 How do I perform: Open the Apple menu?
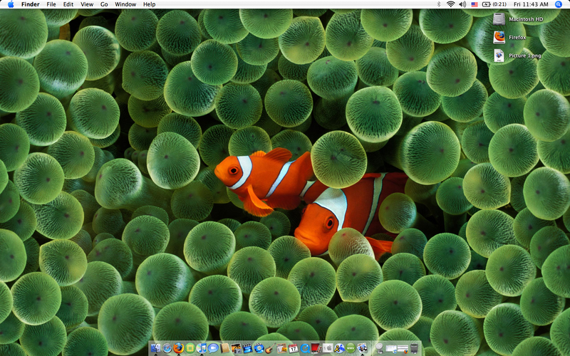pyautogui.click(x=11, y=4)
